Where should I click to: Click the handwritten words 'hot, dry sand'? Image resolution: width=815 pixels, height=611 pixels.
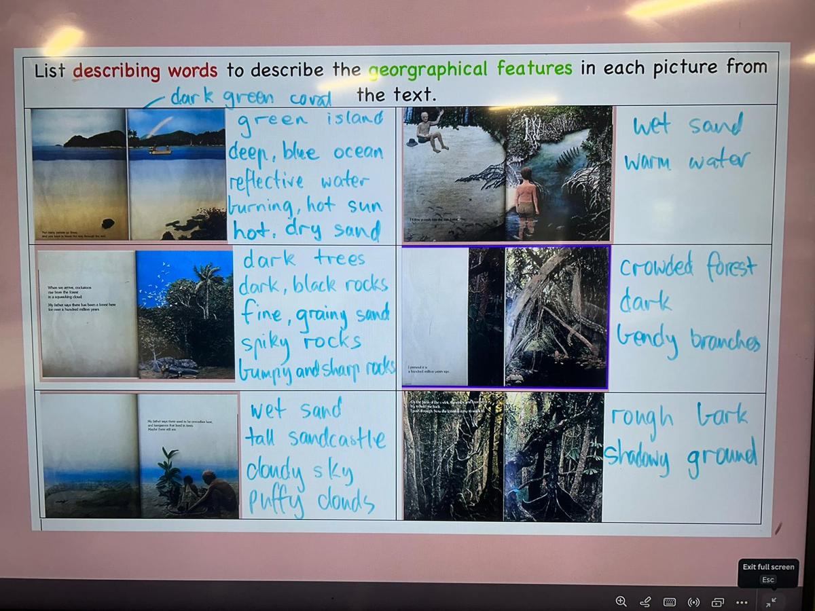(306, 231)
